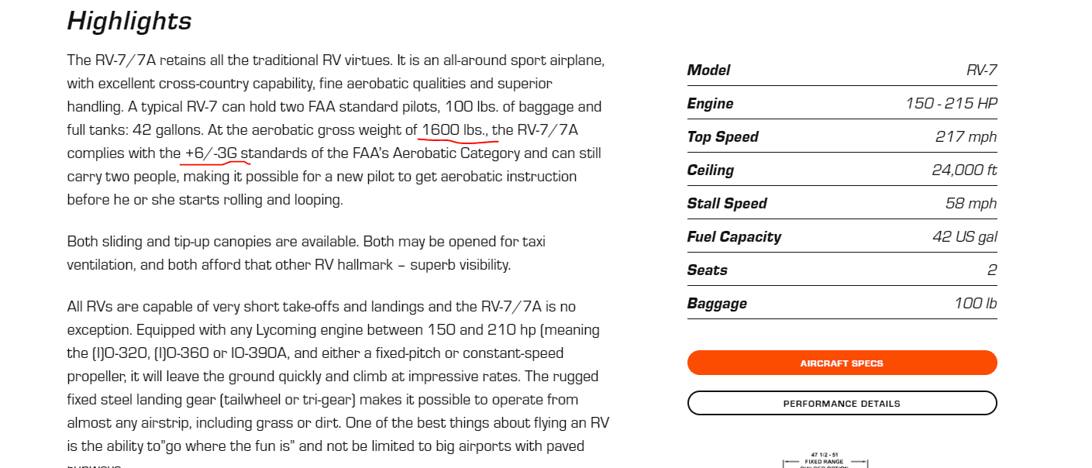1092x468 pixels.
Task: Click the Top Speed label
Action: (x=722, y=137)
